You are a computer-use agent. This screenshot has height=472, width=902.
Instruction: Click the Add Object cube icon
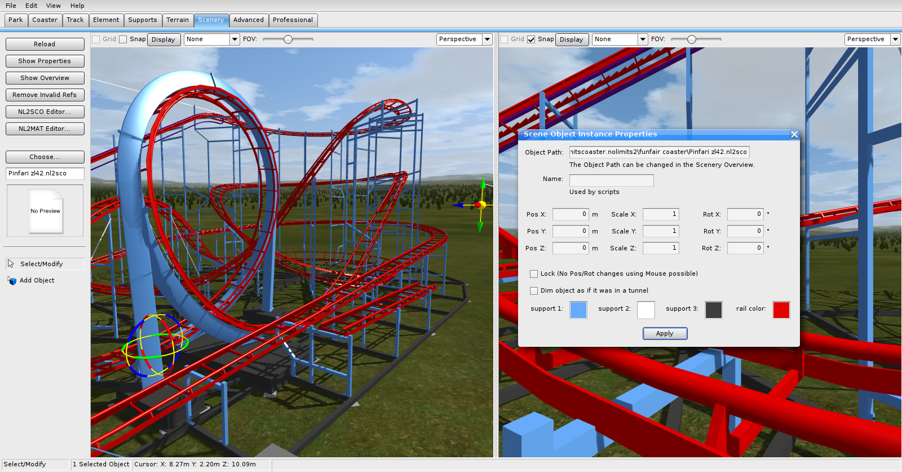[12, 280]
